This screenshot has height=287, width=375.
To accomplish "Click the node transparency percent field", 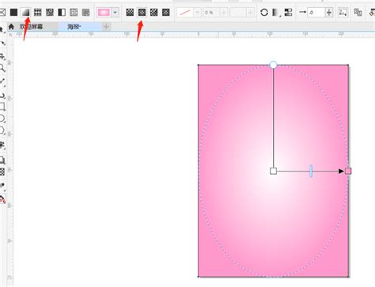I will pyautogui.click(x=211, y=13).
